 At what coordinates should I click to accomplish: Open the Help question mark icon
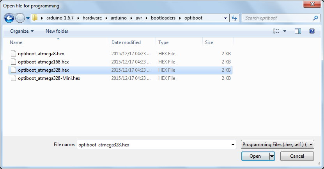click(312, 31)
